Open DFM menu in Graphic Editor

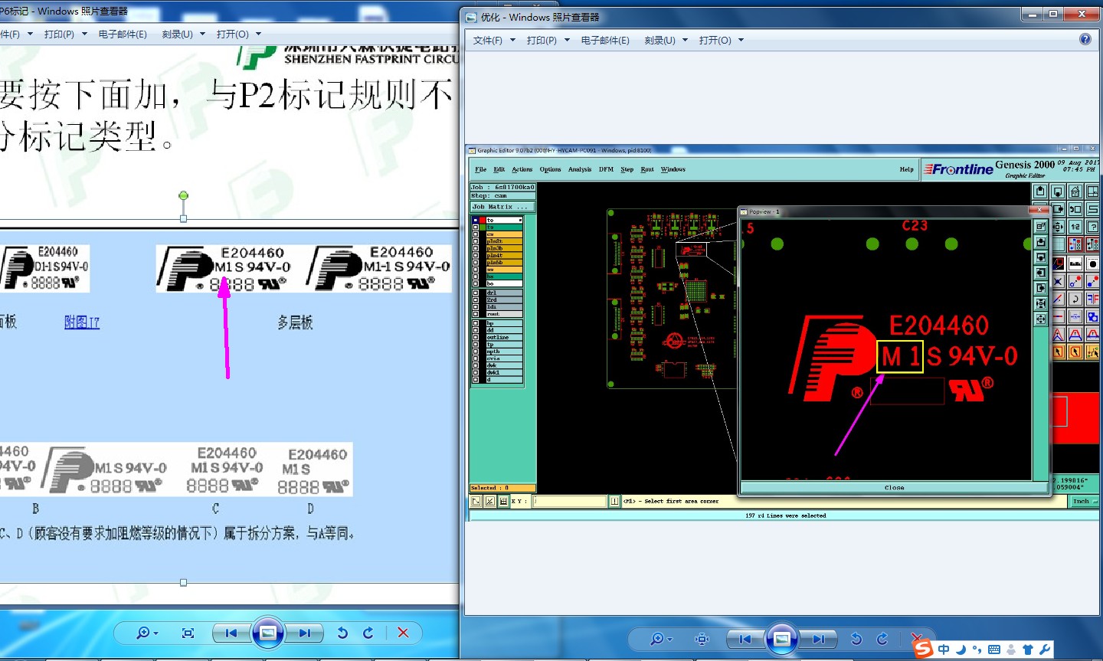[606, 169]
